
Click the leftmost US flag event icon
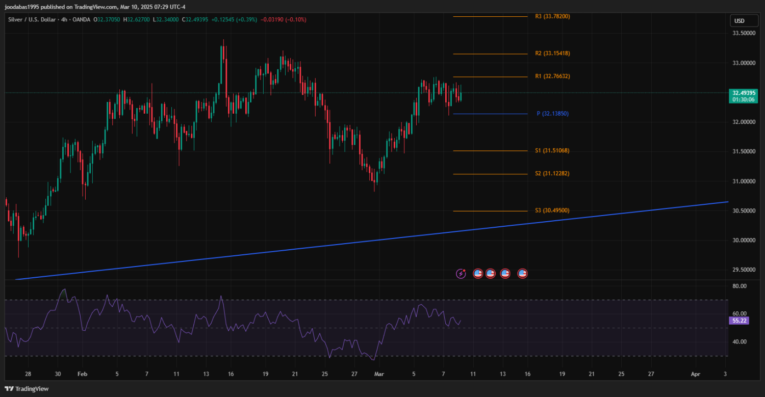pos(478,274)
